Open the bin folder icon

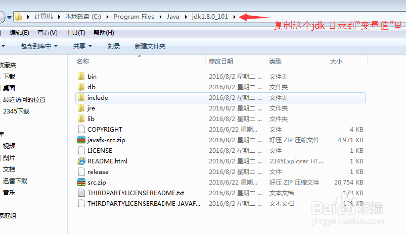[81, 76]
